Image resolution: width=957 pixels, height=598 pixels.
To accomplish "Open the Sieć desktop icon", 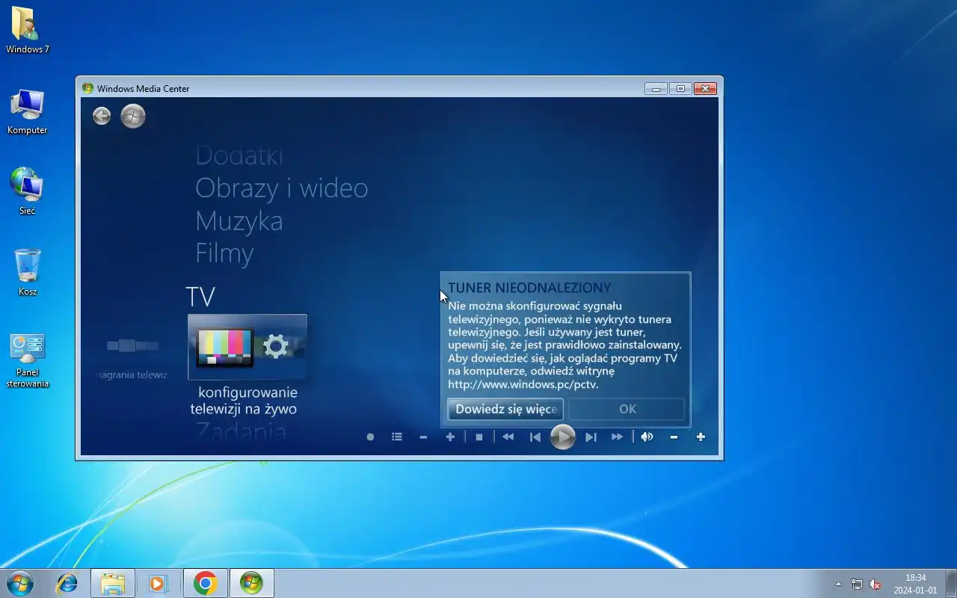I will 28,192.
